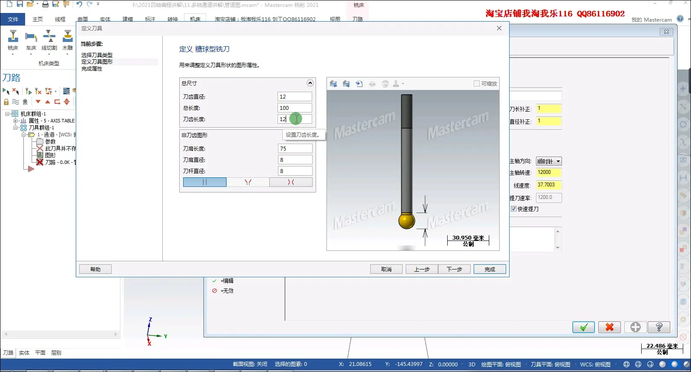The width and height of the screenshot is (691, 372).
Task: Click the holder display icon in preview toolbar
Action: 396,84
